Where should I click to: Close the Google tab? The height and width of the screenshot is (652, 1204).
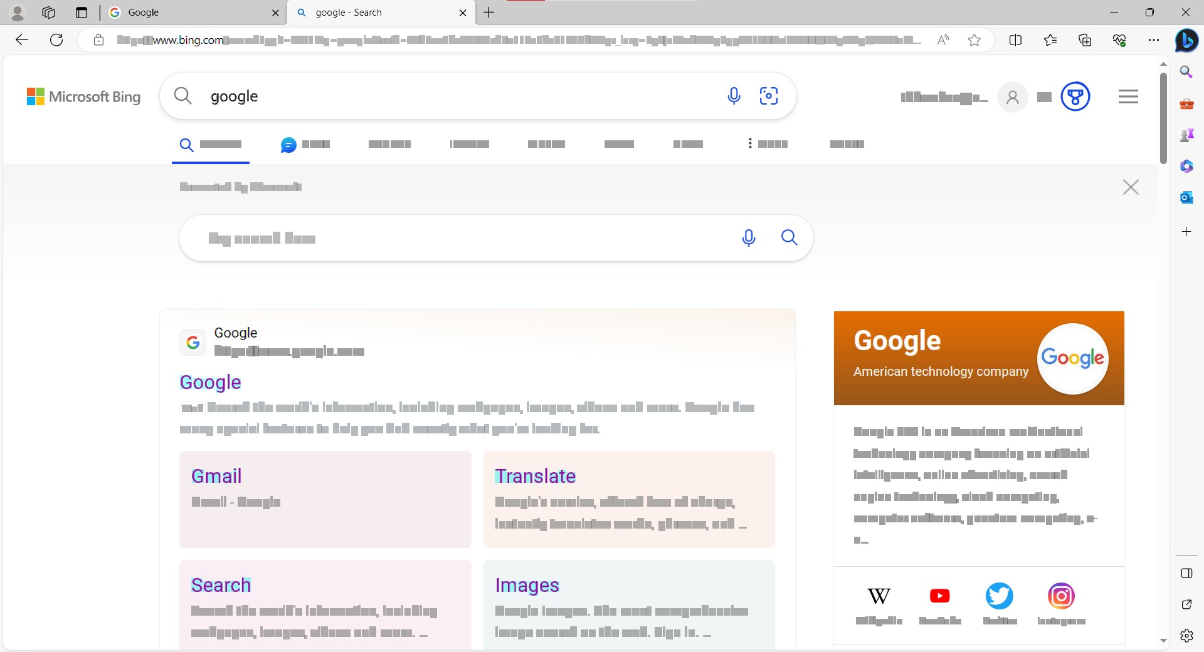275,13
